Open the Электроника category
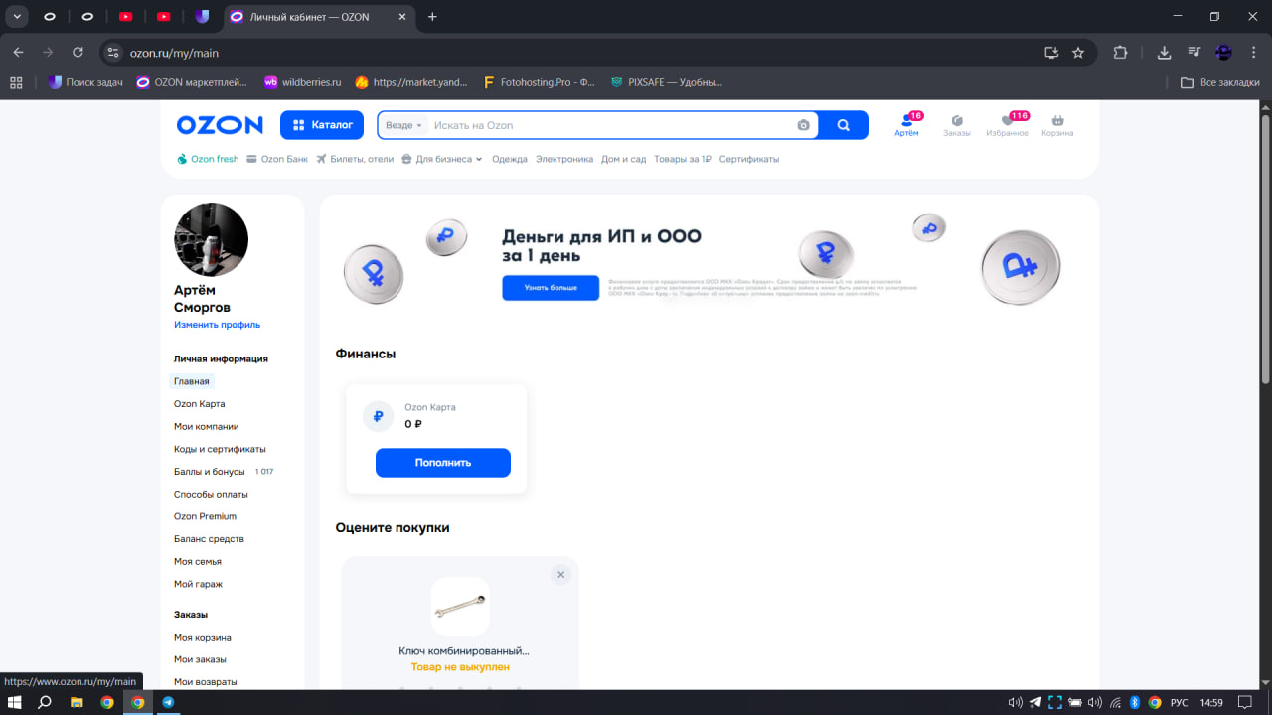Image resolution: width=1272 pixels, height=715 pixels. [x=564, y=159]
